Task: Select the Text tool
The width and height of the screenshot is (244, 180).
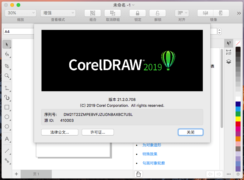Action: click(x=7, y=139)
